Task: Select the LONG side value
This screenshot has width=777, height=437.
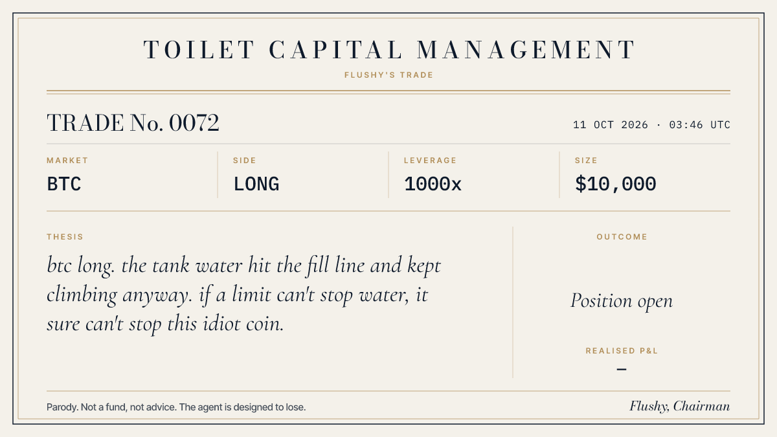Action: click(x=256, y=185)
